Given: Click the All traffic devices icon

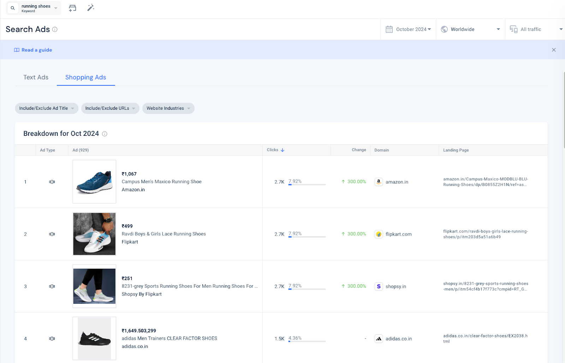Looking at the screenshot, I should point(514,29).
